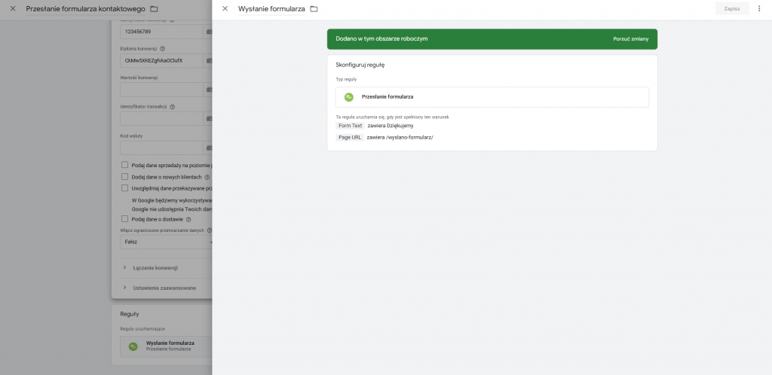Close the Przesłanie formularza kontaktowego tag panel
This screenshot has width=772, height=375.
13,8
